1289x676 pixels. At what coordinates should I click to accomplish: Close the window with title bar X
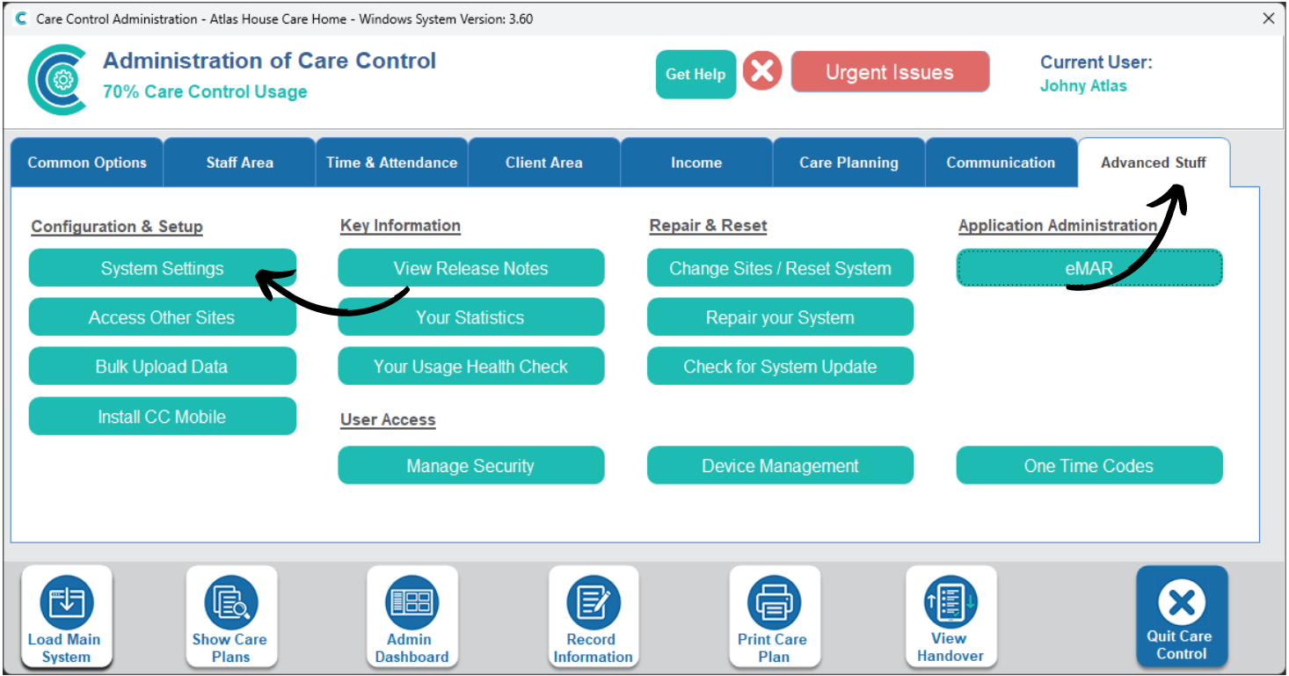point(1268,18)
